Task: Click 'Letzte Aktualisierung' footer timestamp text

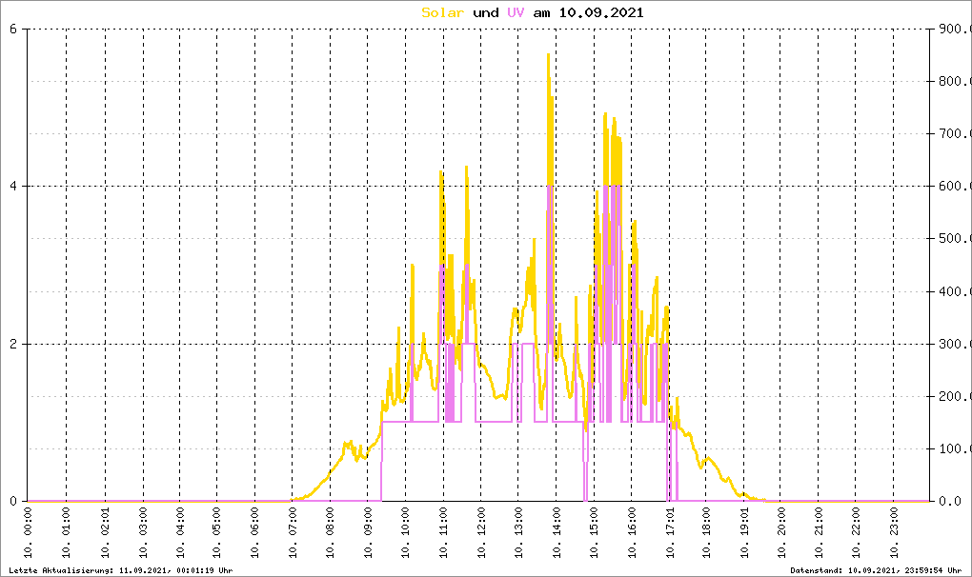Action: click(x=121, y=570)
